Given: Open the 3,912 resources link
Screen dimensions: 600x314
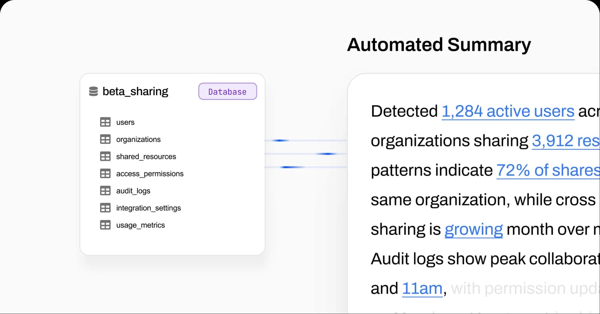Looking at the screenshot, I should [565, 141].
